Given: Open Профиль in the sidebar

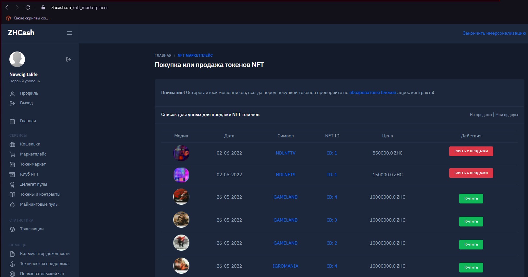Looking at the screenshot, I should 29,93.
